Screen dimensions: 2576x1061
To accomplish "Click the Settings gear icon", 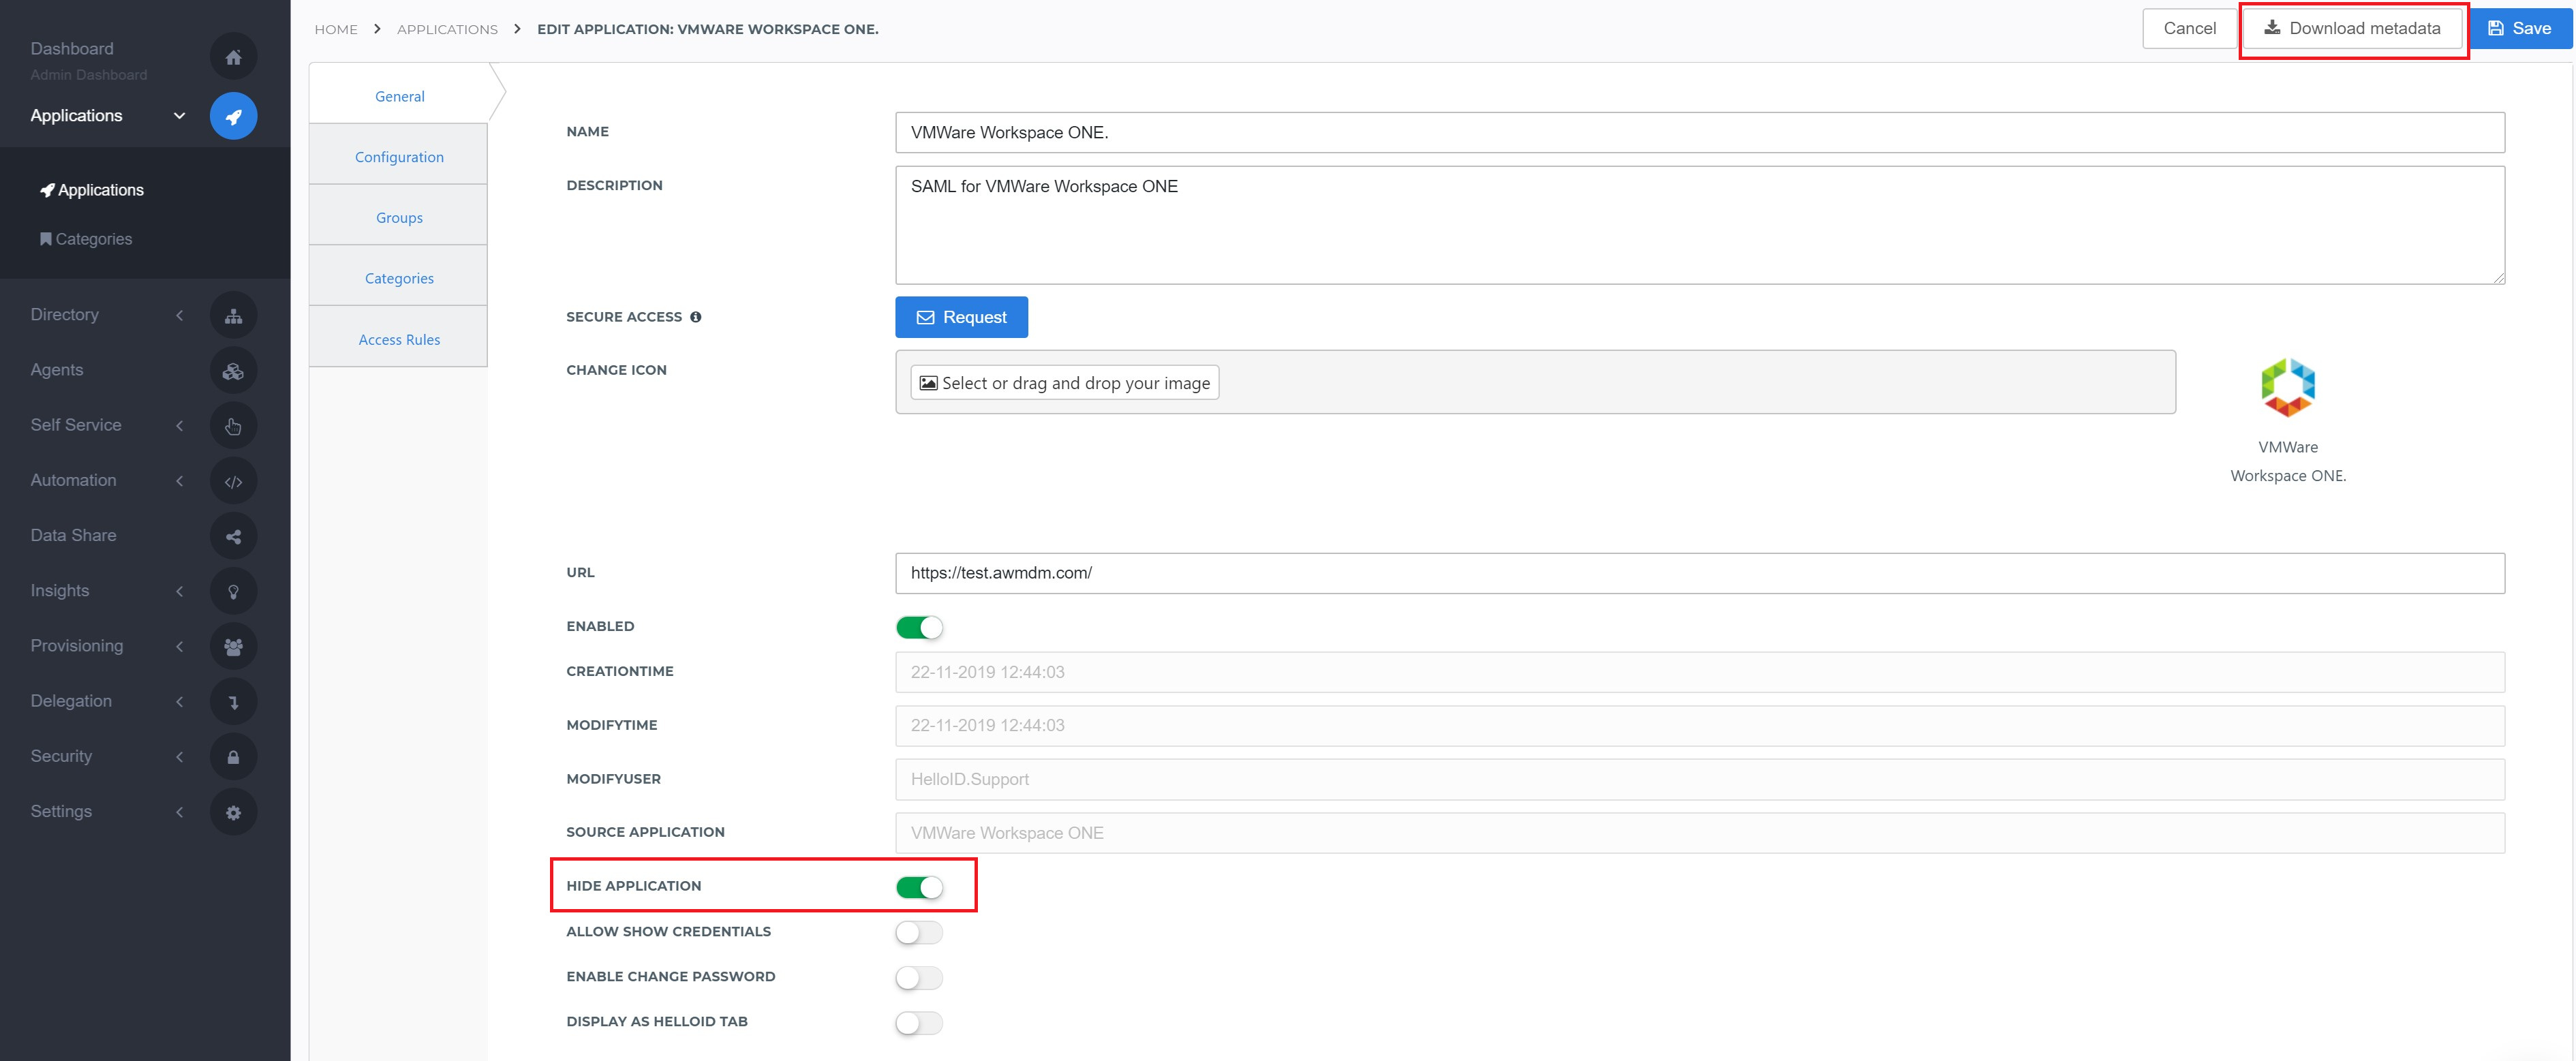I will click(x=233, y=813).
